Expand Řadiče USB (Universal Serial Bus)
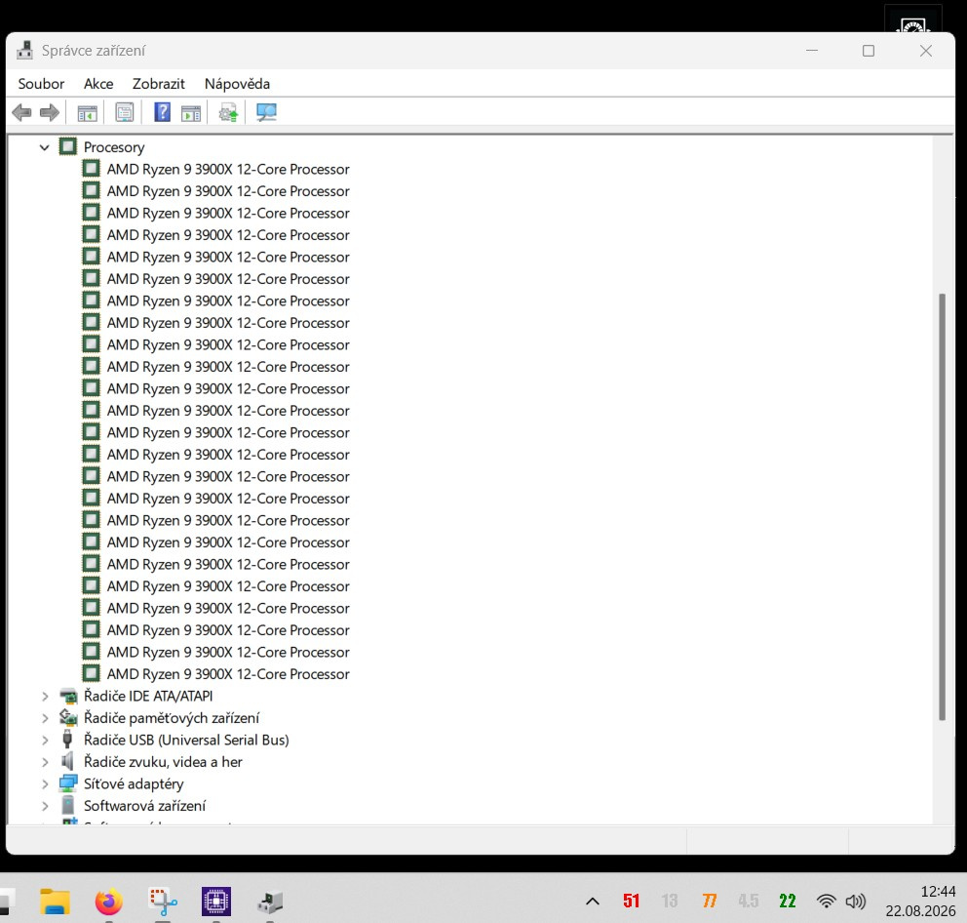967x923 pixels. tap(45, 741)
